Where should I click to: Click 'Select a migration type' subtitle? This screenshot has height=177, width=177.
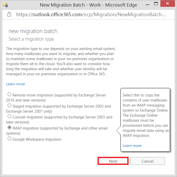[x=31, y=39]
